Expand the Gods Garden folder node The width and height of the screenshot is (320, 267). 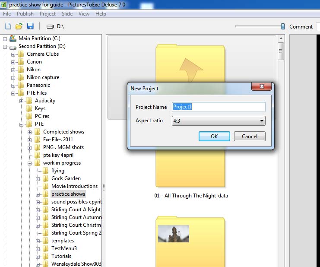pyautogui.click(x=38, y=179)
